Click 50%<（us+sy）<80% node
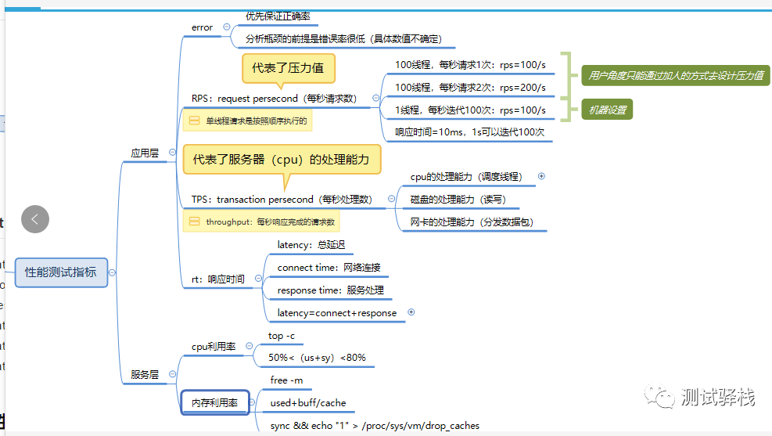The width and height of the screenshot is (772, 436). [317, 358]
